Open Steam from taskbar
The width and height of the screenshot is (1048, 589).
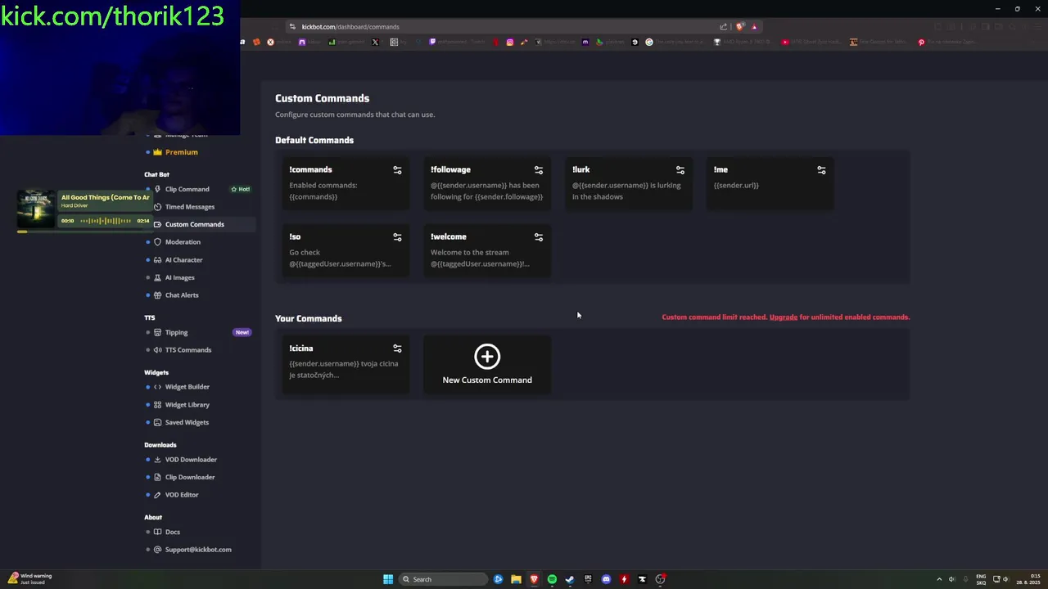pyautogui.click(x=570, y=579)
